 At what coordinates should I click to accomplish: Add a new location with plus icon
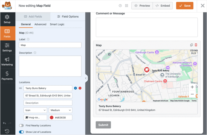click(x=75, y=88)
